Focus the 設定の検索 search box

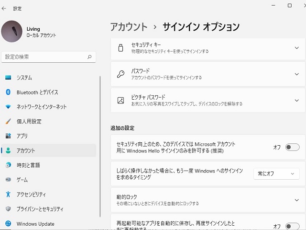click(48, 57)
